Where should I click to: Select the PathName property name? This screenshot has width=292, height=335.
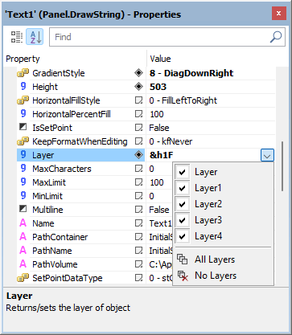click(52, 251)
